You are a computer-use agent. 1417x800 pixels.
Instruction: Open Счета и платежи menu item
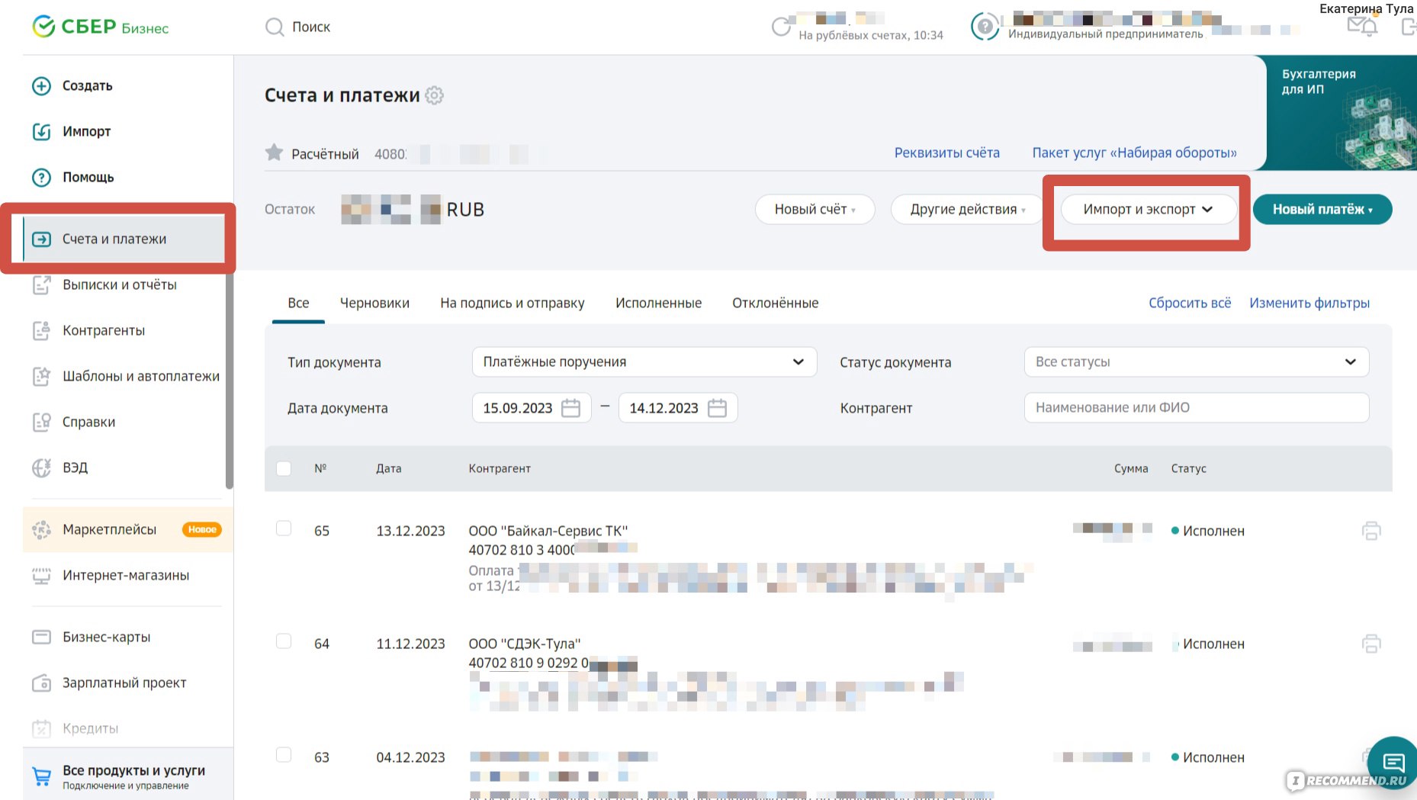click(125, 239)
